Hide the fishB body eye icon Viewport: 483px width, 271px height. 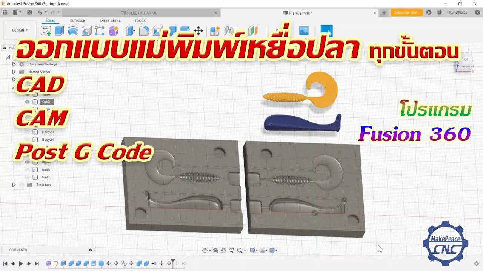coord(27,102)
